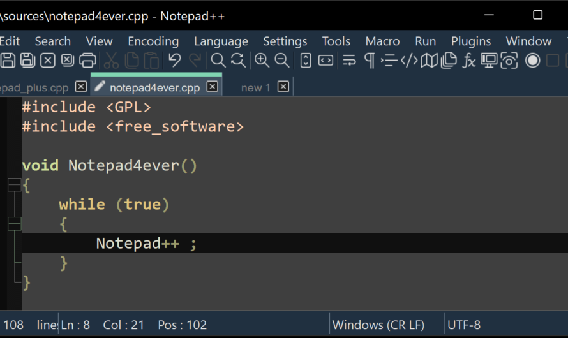The width and height of the screenshot is (568, 338).
Task: Click the Ln : 8 status entry
Action: [75, 325]
